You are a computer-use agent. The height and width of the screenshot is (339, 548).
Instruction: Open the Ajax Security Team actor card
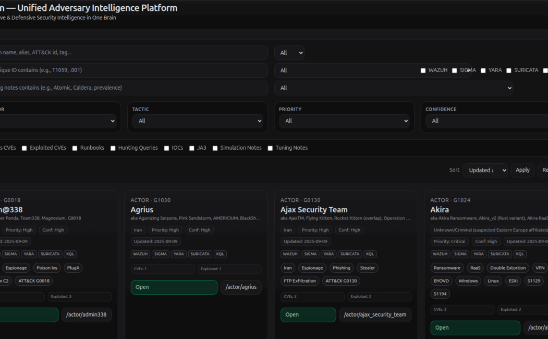tap(308, 314)
